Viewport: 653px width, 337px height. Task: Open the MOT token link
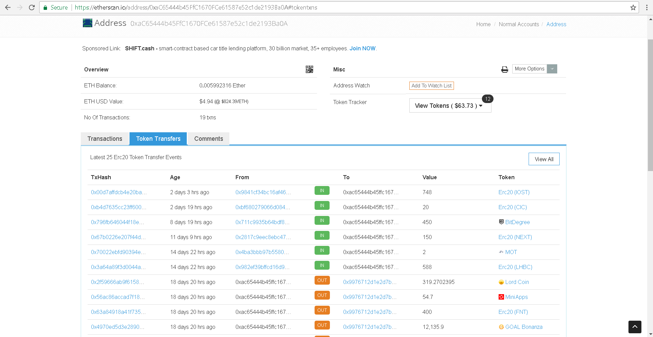click(x=511, y=252)
